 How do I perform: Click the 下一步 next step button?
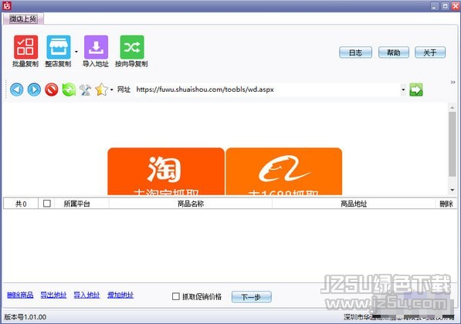click(x=252, y=297)
